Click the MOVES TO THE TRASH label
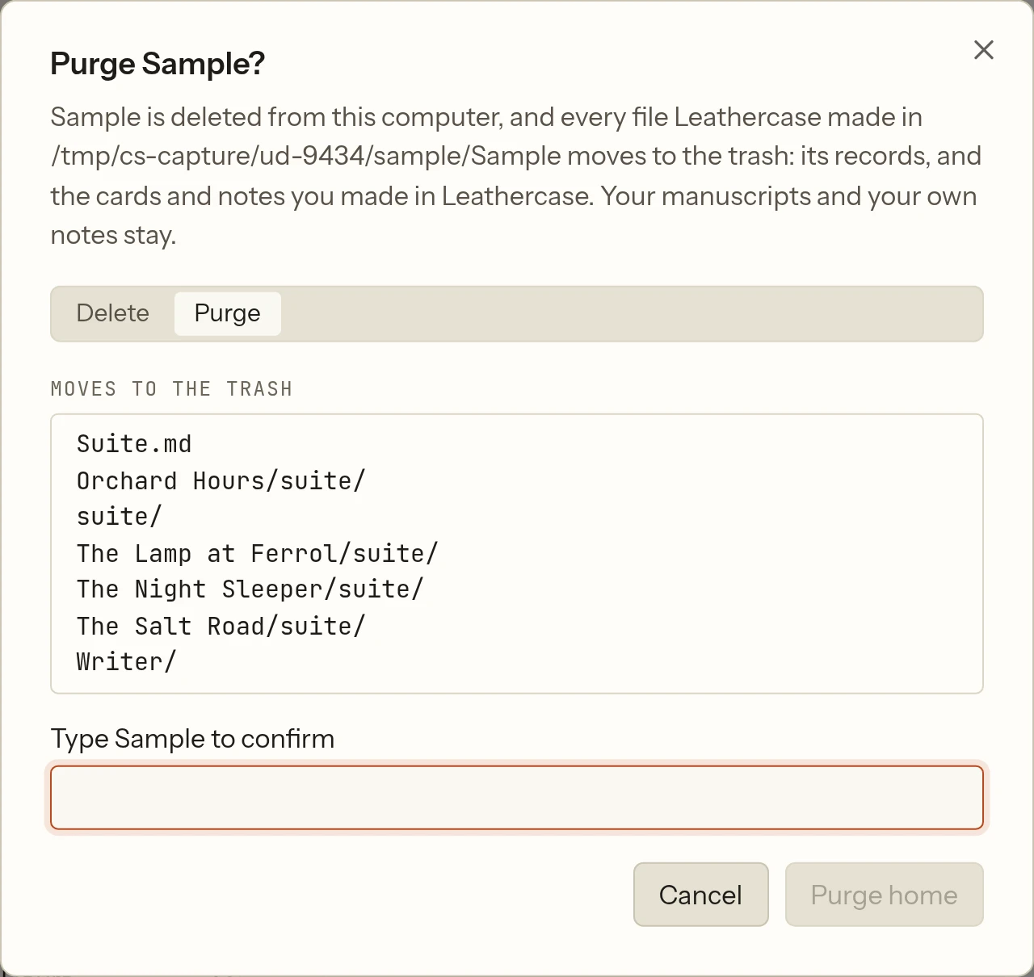The height and width of the screenshot is (977, 1034). (171, 389)
